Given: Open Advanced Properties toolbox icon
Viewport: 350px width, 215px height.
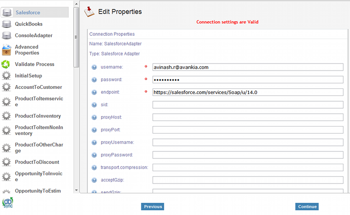Looking at the screenshot, I should (7, 50).
